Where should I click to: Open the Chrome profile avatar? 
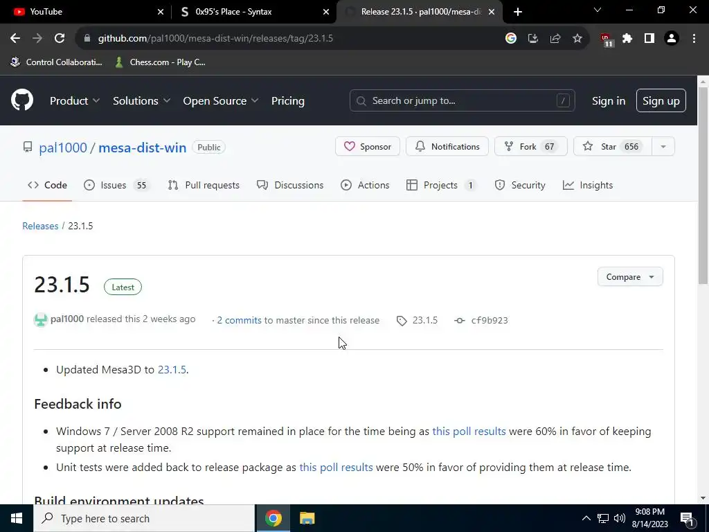pyautogui.click(x=672, y=39)
